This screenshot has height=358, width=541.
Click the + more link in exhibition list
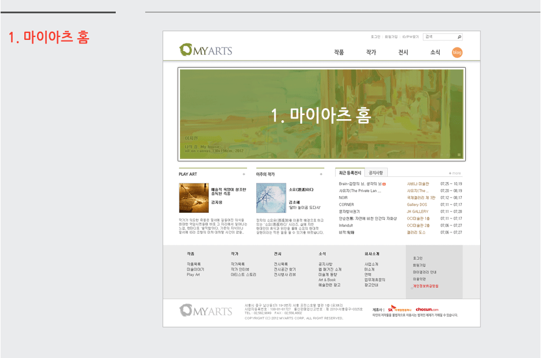click(455, 173)
